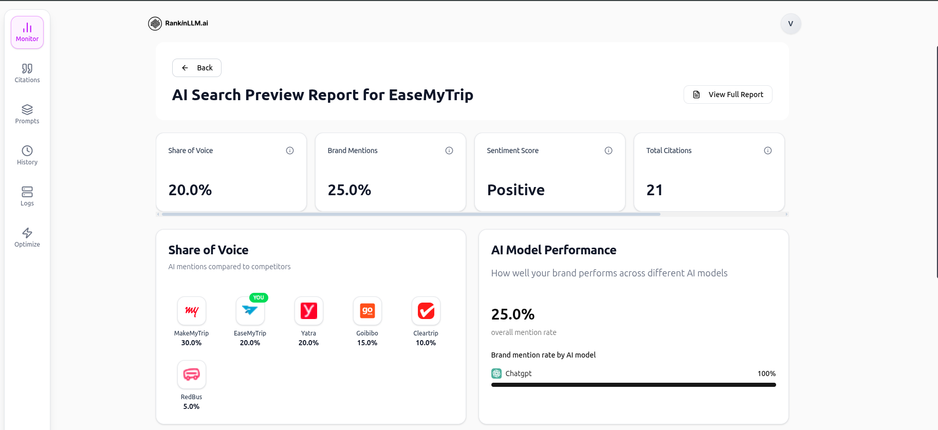Open the Citations section in sidebar
Image resolution: width=938 pixels, height=430 pixels.
click(27, 73)
